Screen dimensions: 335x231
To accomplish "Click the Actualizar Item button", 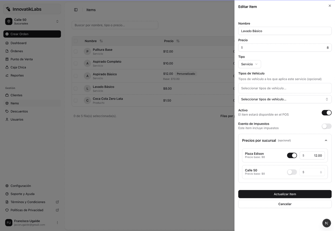I will [285, 194].
